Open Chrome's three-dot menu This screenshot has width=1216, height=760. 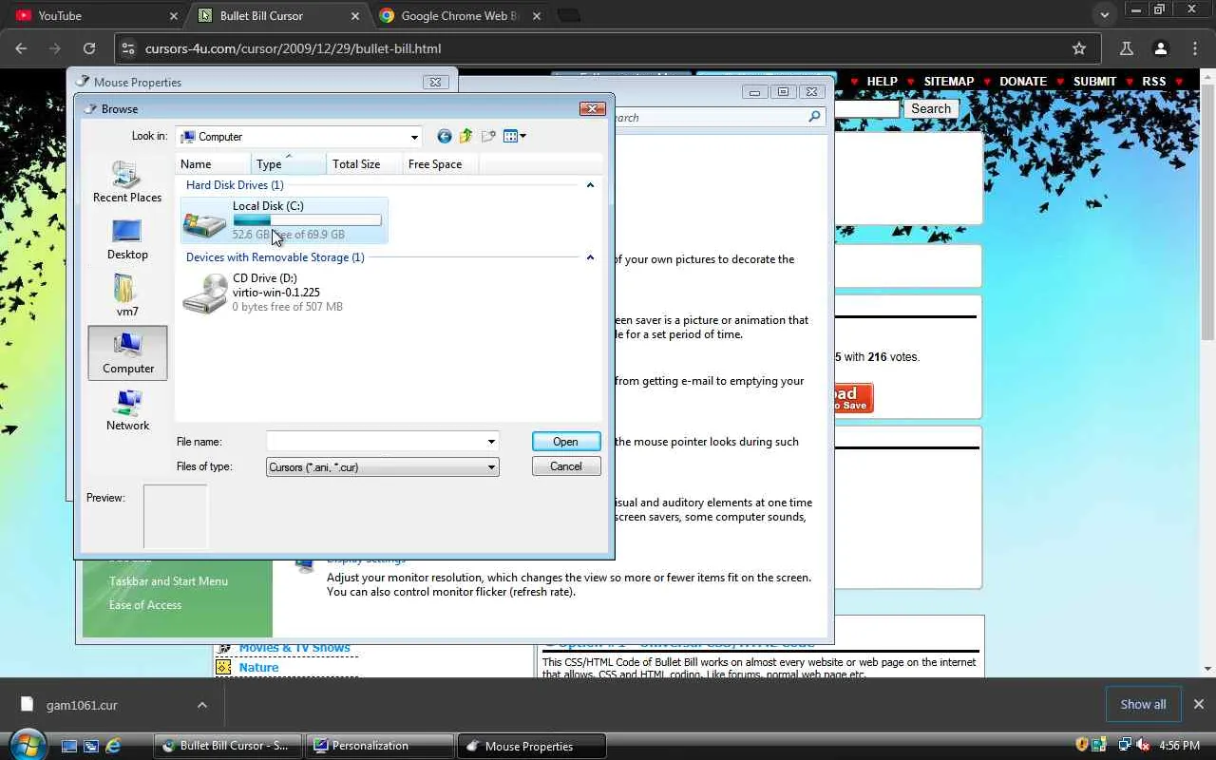click(x=1195, y=48)
